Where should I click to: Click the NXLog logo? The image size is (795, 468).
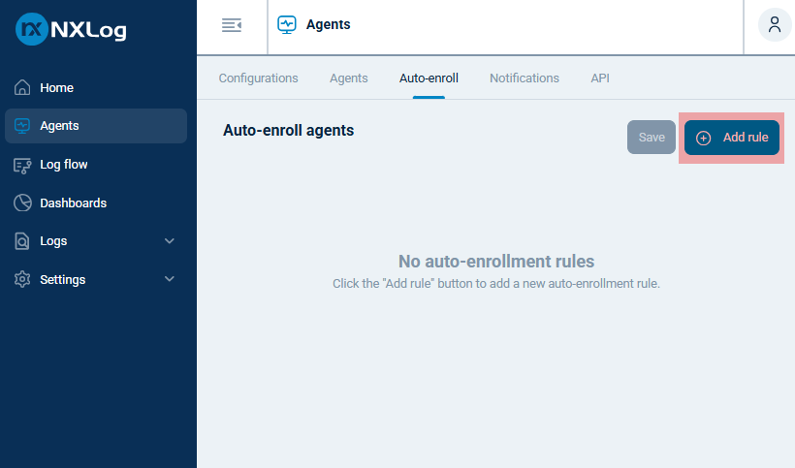71,29
